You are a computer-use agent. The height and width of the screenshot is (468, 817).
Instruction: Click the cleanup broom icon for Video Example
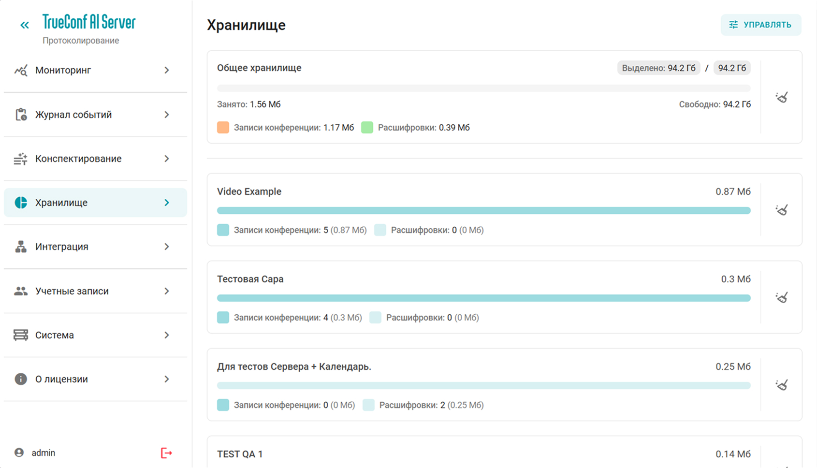[782, 210]
